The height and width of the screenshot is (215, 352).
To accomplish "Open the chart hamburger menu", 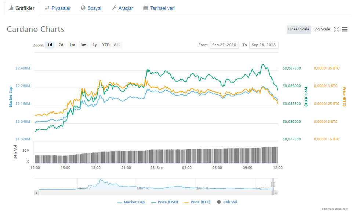I will pos(345,29).
